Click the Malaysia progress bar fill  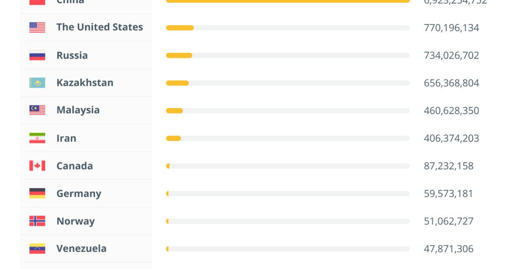[174, 111]
